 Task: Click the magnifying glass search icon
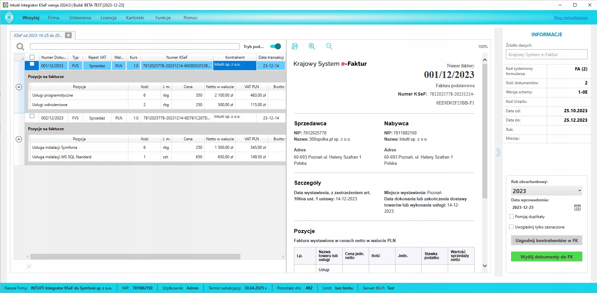point(20,47)
